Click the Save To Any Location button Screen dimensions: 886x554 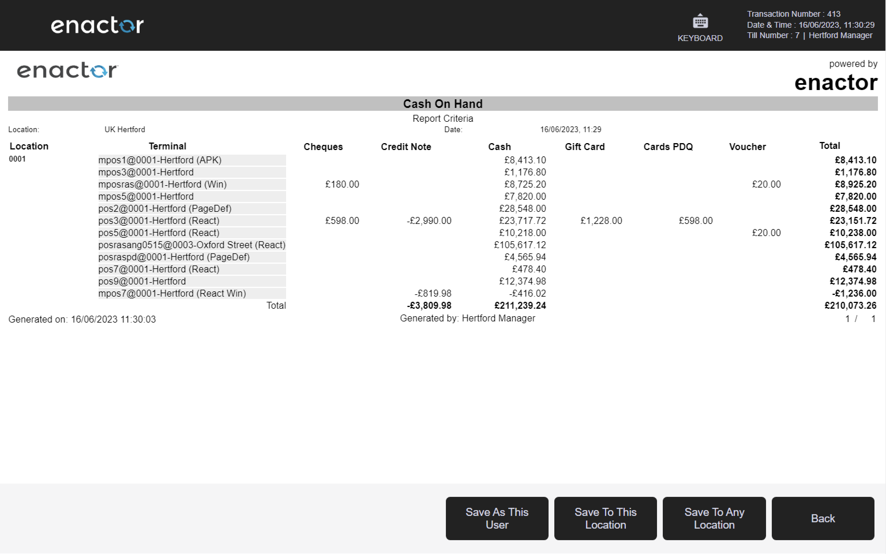coord(714,518)
